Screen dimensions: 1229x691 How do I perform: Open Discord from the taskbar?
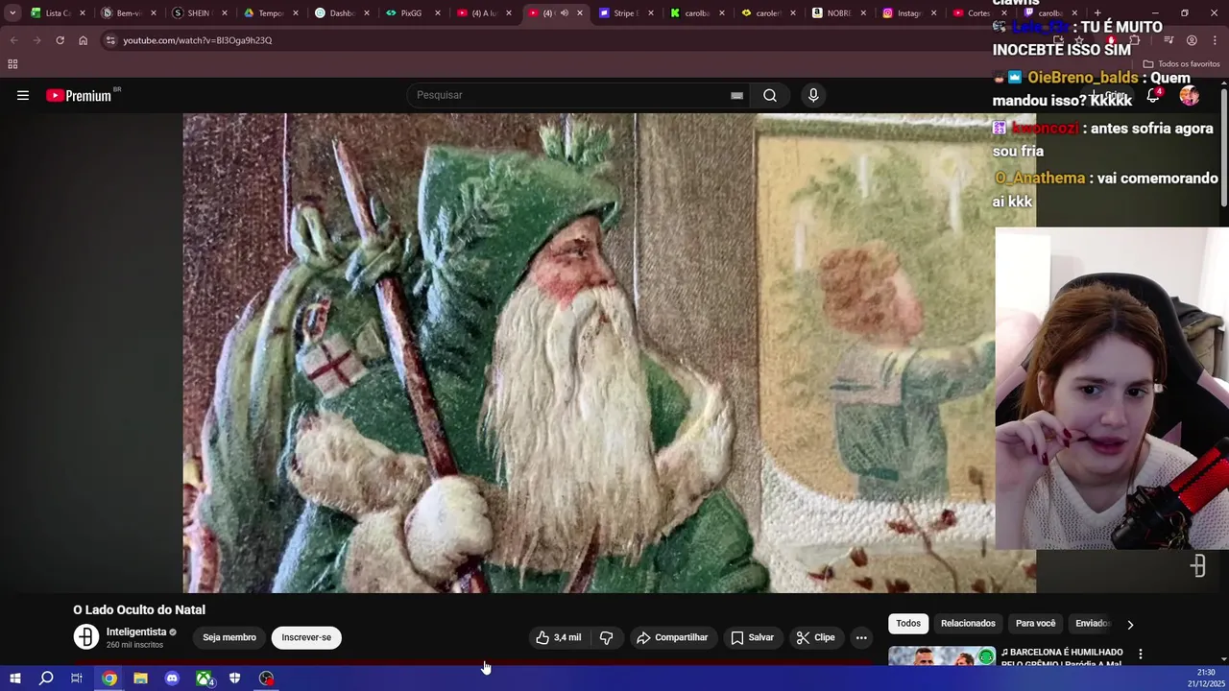tap(172, 679)
